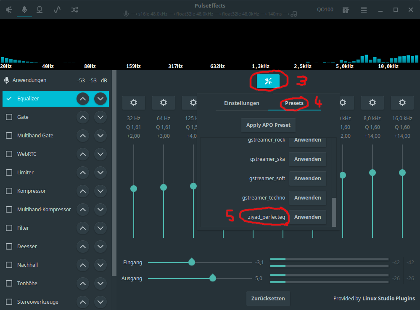The width and height of the screenshot is (420, 310).
Task: Open the hamburger menu in header
Action: (364, 10)
